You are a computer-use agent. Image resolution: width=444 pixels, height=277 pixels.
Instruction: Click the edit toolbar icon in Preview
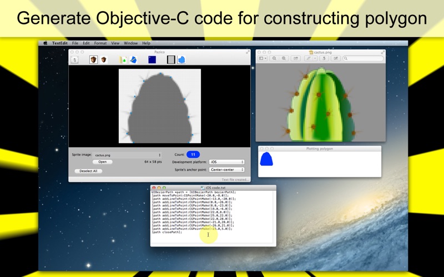point(336,58)
